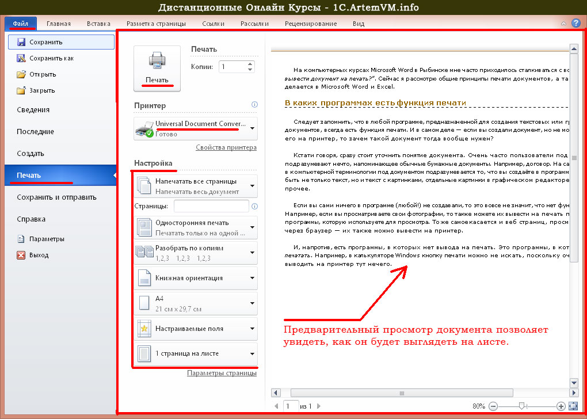Click the zoom to page icon

[x=573, y=406]
